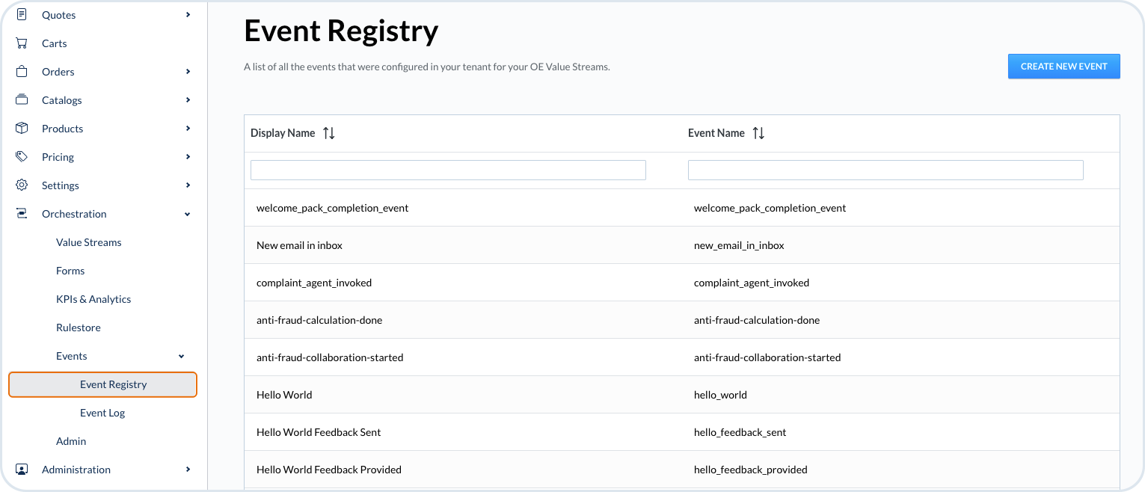Open the Event Log menu item
1145x492 pixels.
pyautogui.click(x=102, y=413)
